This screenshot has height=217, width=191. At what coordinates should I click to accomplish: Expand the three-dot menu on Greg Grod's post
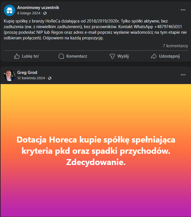(183, 75)
